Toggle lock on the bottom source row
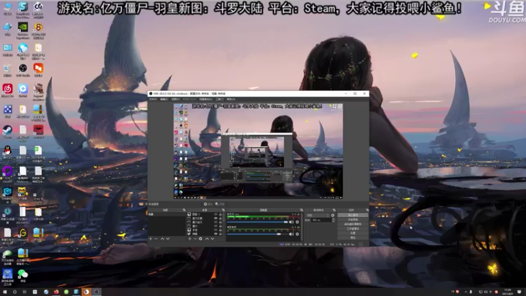526x296 pixels. (x=220, y=234)
